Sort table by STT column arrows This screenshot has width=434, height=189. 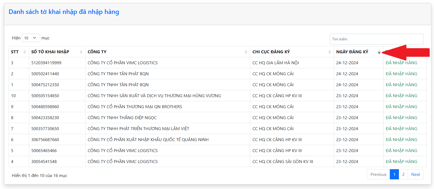(x=25, y=52)
